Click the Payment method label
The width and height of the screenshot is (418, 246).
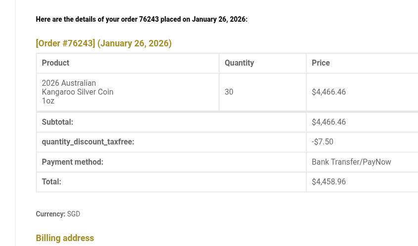(72, 162)
